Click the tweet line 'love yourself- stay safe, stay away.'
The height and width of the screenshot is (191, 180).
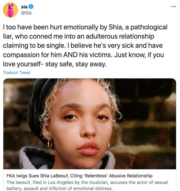pos(55,64)
